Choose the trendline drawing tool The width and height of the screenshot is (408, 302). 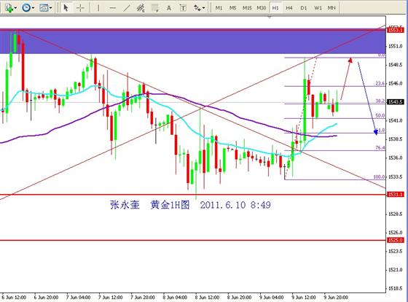click(127, 8)
